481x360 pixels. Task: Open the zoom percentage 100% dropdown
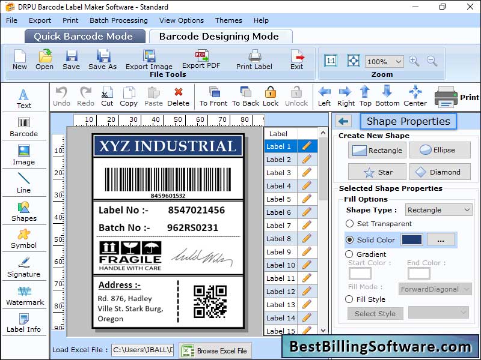coord(384,62)
